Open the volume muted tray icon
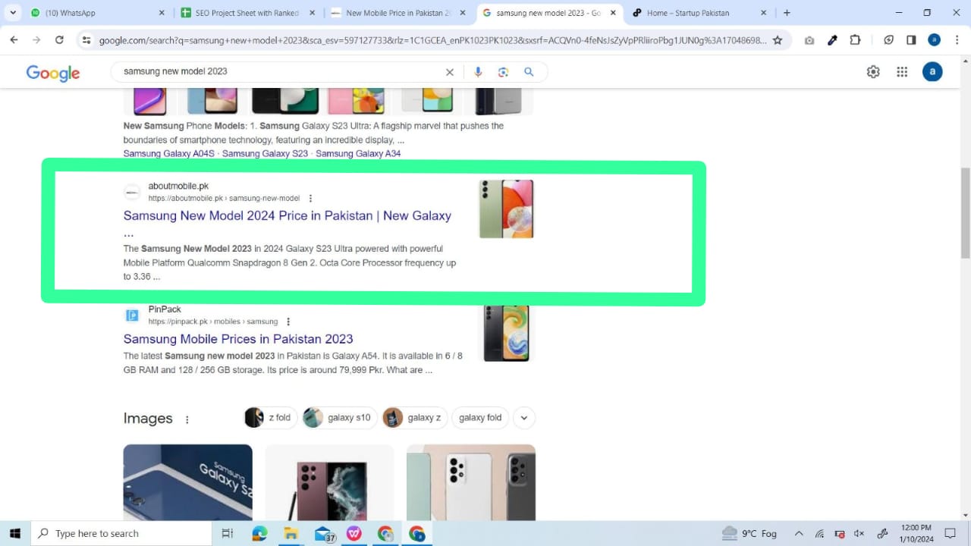971x546 pixels. 859,534
